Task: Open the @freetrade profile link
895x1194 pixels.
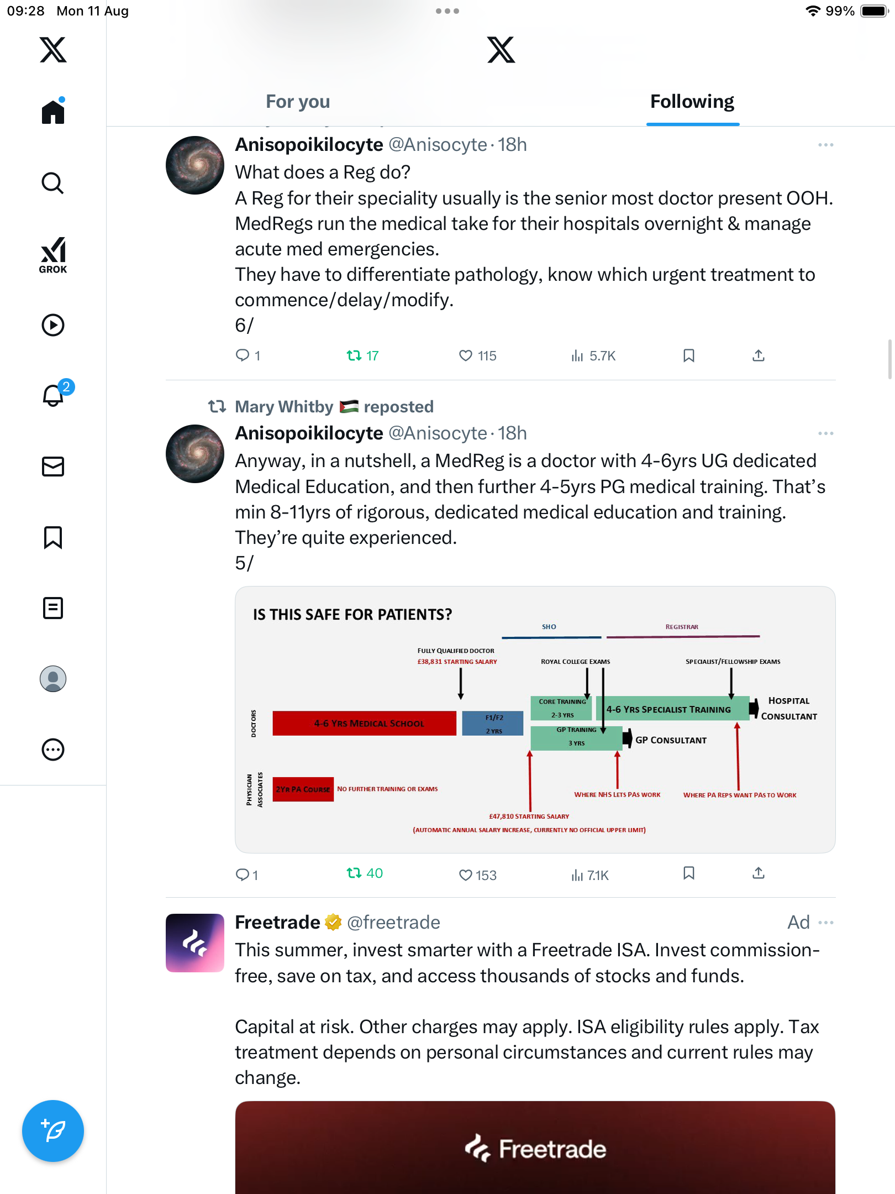Action: tap(393, 923)
